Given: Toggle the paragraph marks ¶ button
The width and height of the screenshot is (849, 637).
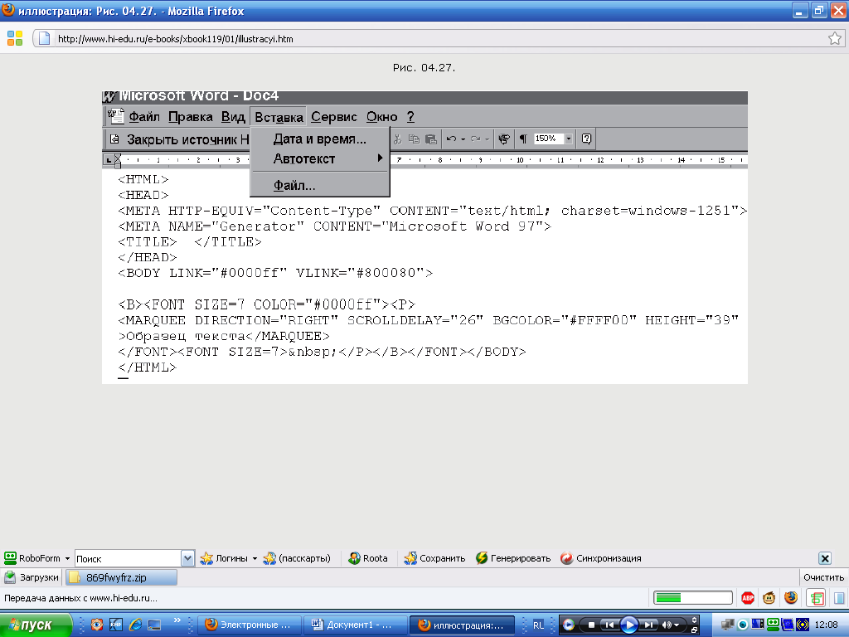Looking at the screenshot, I should coord(523,139).
